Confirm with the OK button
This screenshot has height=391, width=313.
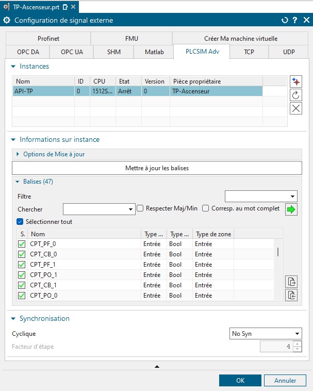(240, 381)
